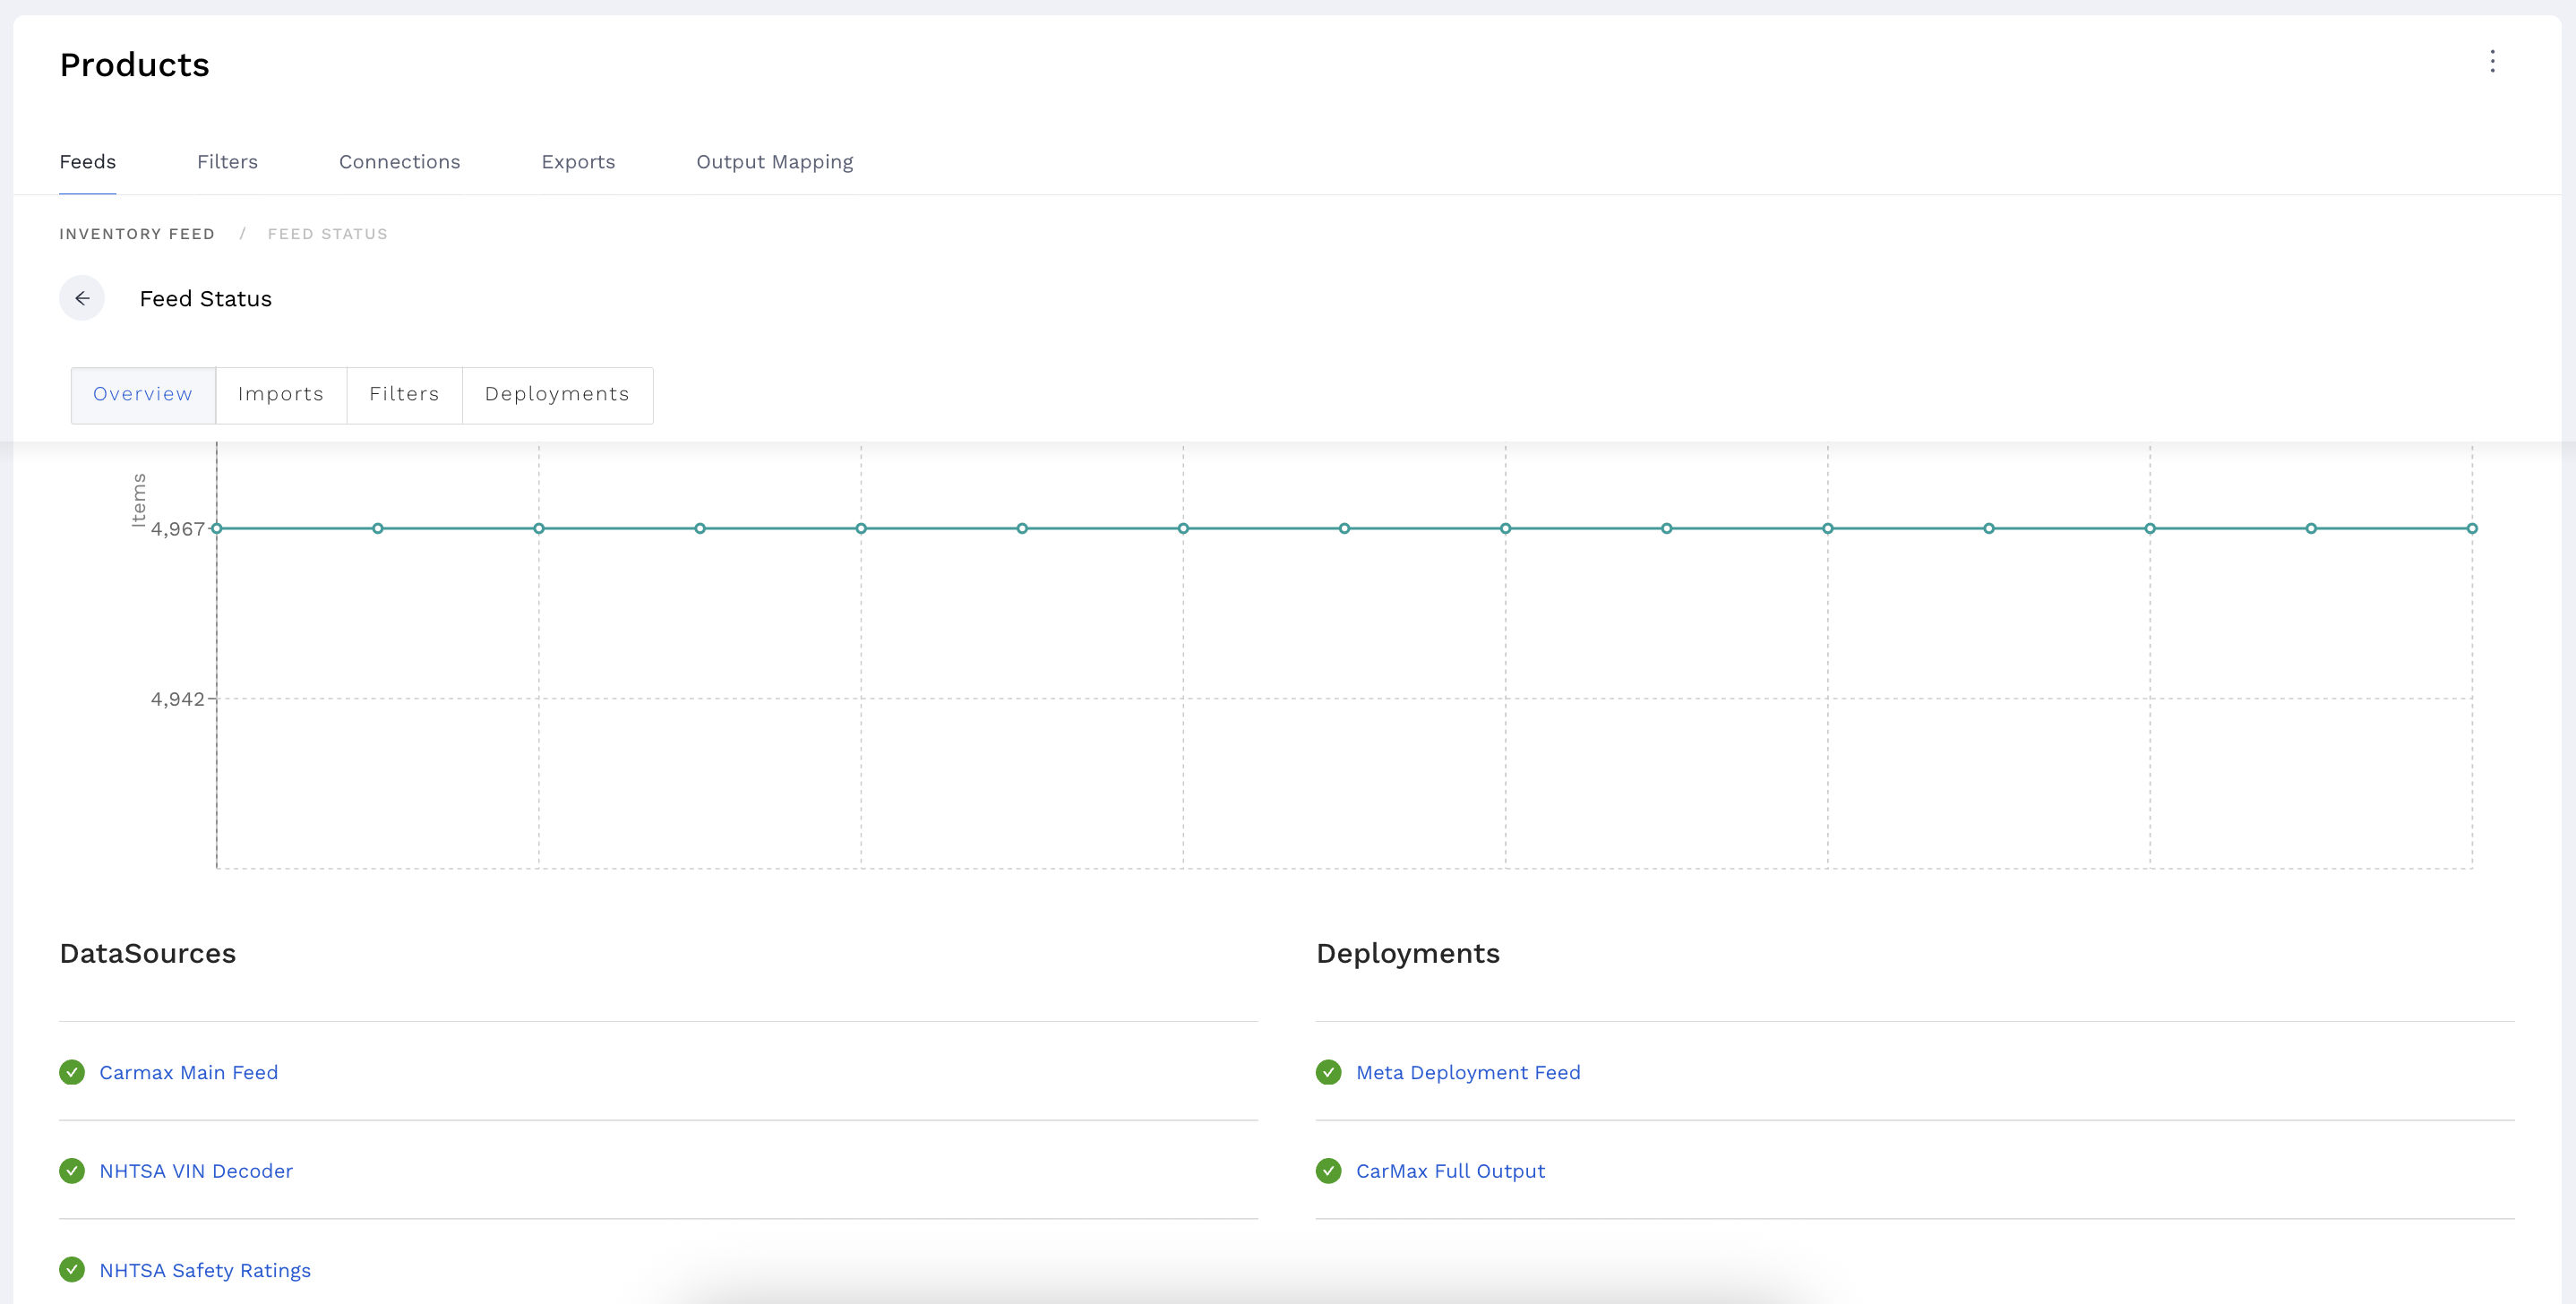Image resolution: width=2576 pixels, height=1304 pixels.
Task: Open the three-dot options menu
Action: pos(2493,61)
